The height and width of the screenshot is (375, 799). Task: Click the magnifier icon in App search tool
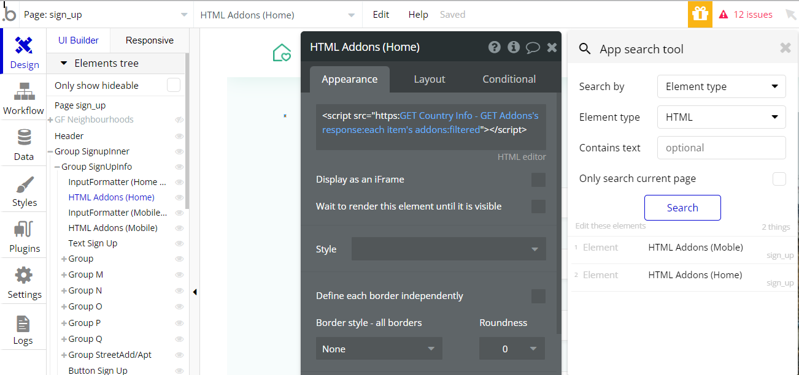point(585,49)
